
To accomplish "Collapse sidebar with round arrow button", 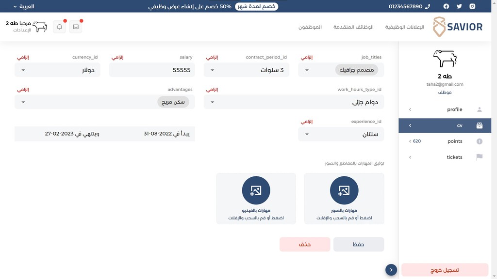I will pyautogui.click(x=391, y=270).
